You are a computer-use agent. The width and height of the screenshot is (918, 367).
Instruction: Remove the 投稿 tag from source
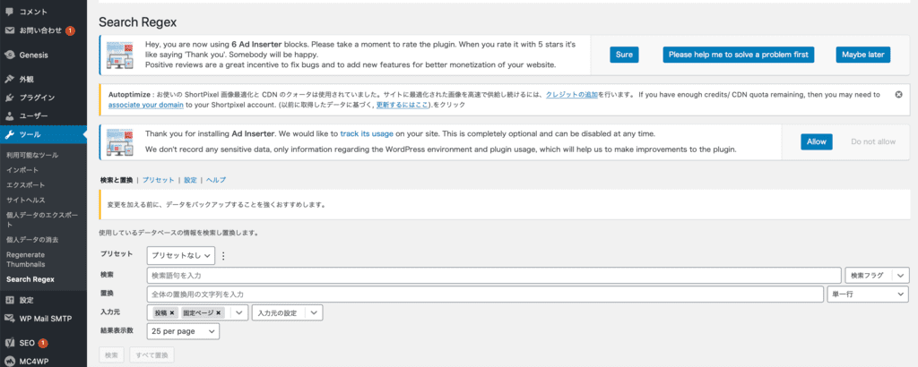point(171,313)
